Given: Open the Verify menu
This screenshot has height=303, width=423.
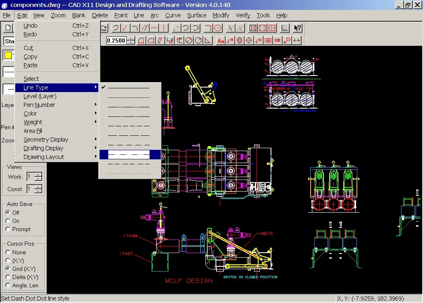Looking at the screenshot, I should point(243,15).
